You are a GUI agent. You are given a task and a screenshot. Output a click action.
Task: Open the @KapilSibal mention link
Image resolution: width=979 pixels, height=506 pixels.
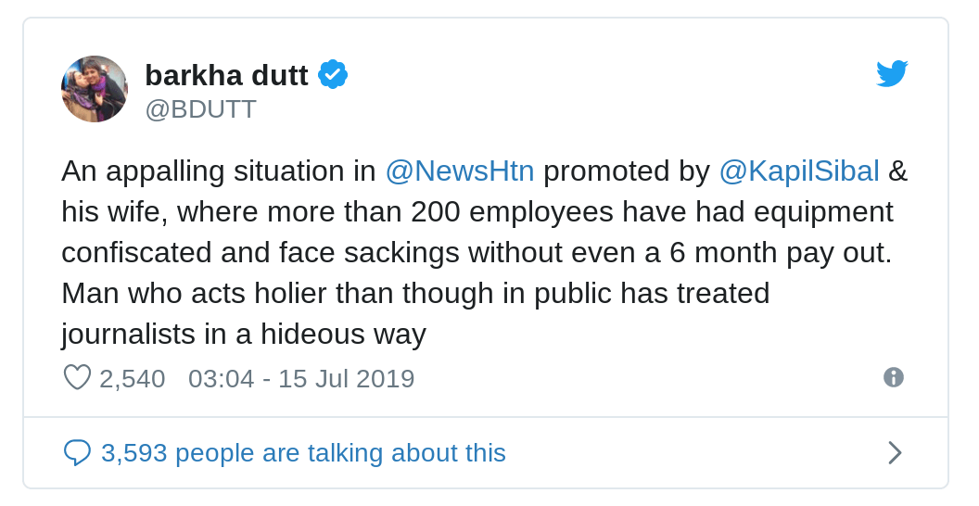tap(798, 171)
